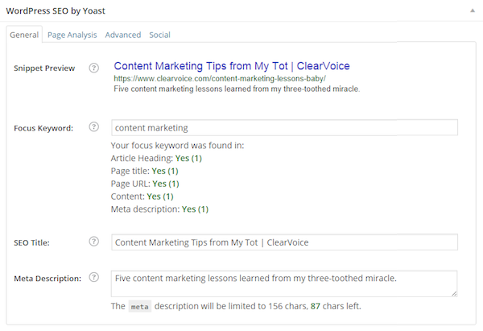The width and height of the screenshot is (483, 331).
Task: Click the Meta Description help icon
Action: 94,277
